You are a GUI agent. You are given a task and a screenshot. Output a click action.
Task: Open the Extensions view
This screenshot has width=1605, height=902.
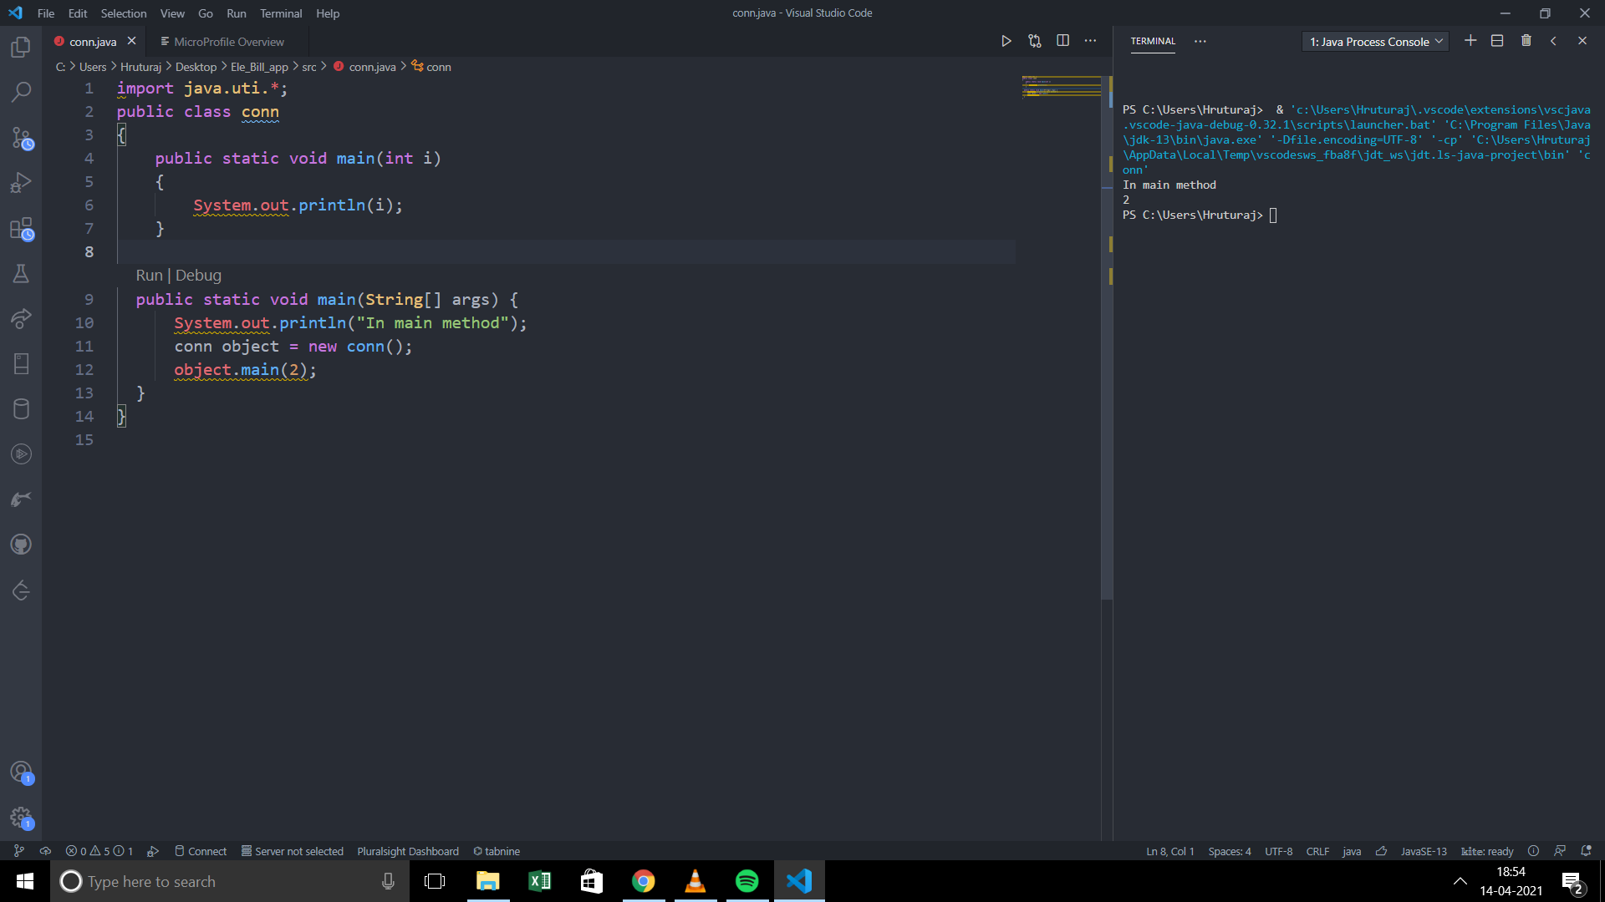coord(21,229)
